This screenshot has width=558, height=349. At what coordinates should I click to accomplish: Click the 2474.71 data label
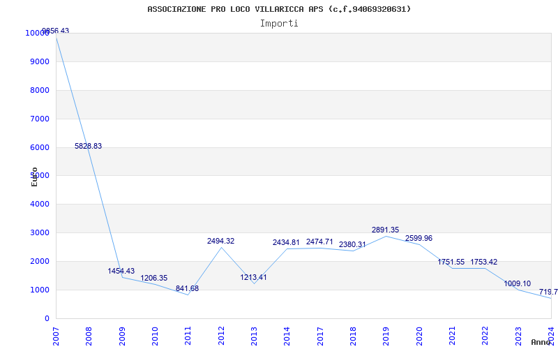point(319,242)
